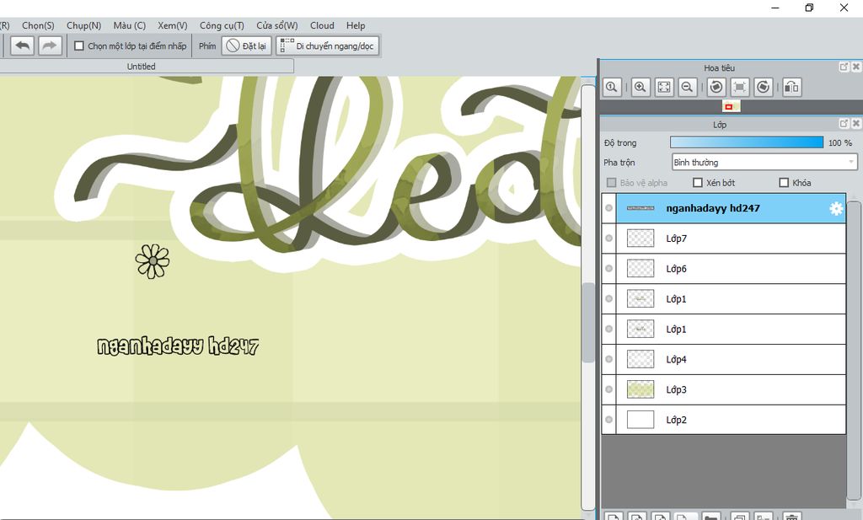Screen dimensions: 863x520
Task: Click the canvas vertical scrollbar thumb
Action: [x=588, y=323]
